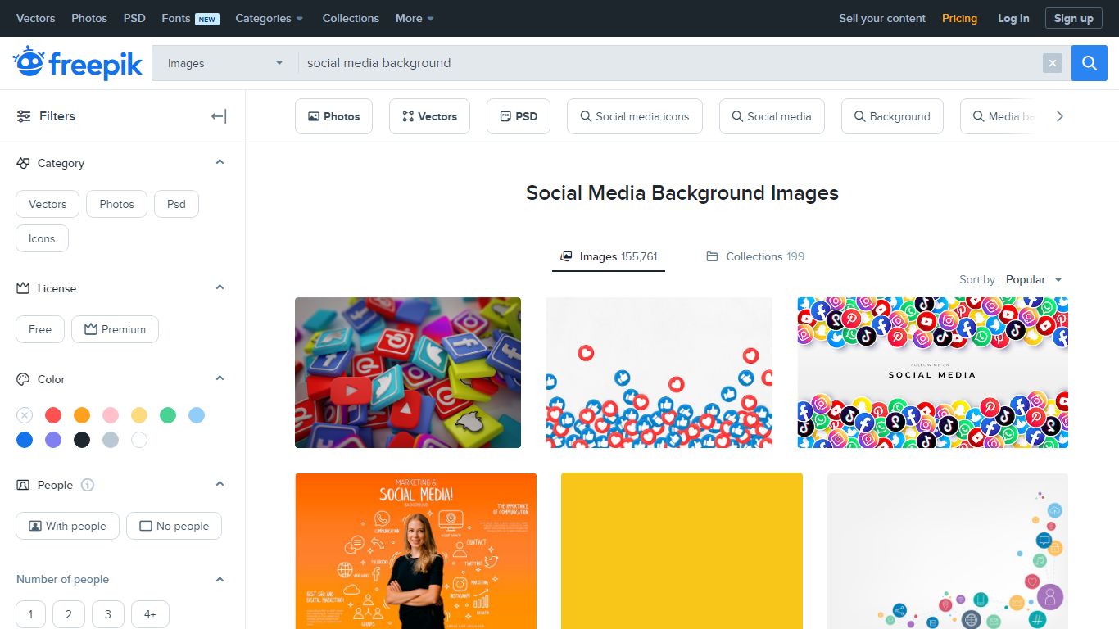Clear color filter with X swatch
Viewport: 1119px width, 629px height.
(x=25, y=415)
